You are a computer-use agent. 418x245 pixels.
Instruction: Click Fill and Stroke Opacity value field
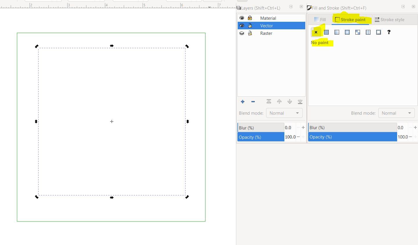[x=403, y=137]
